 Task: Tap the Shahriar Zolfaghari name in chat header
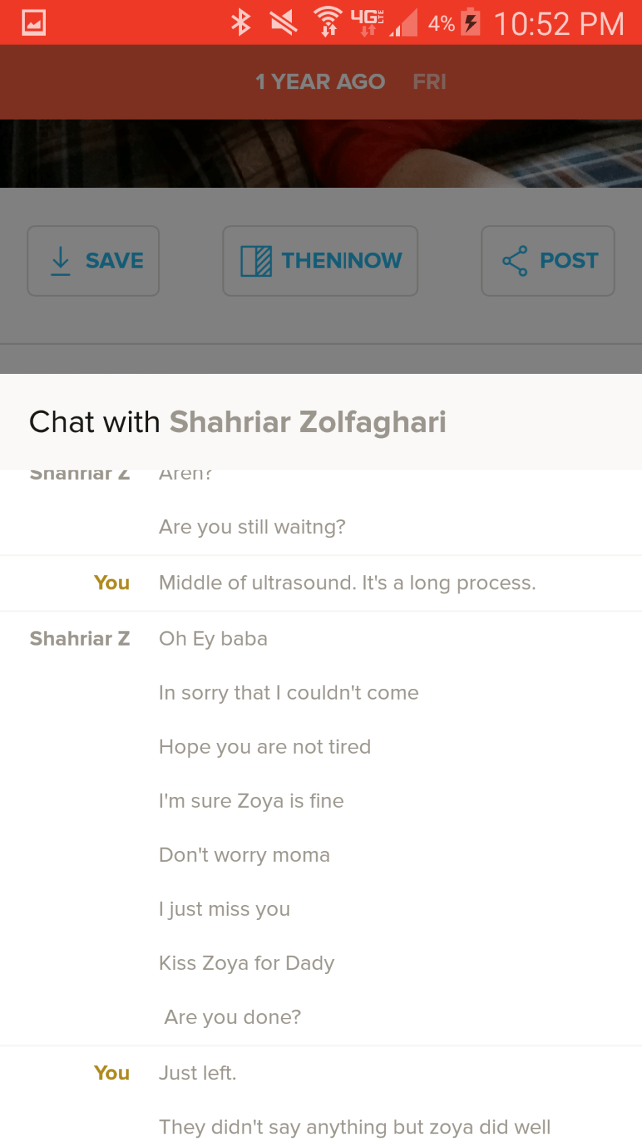(x=307, y=422)
